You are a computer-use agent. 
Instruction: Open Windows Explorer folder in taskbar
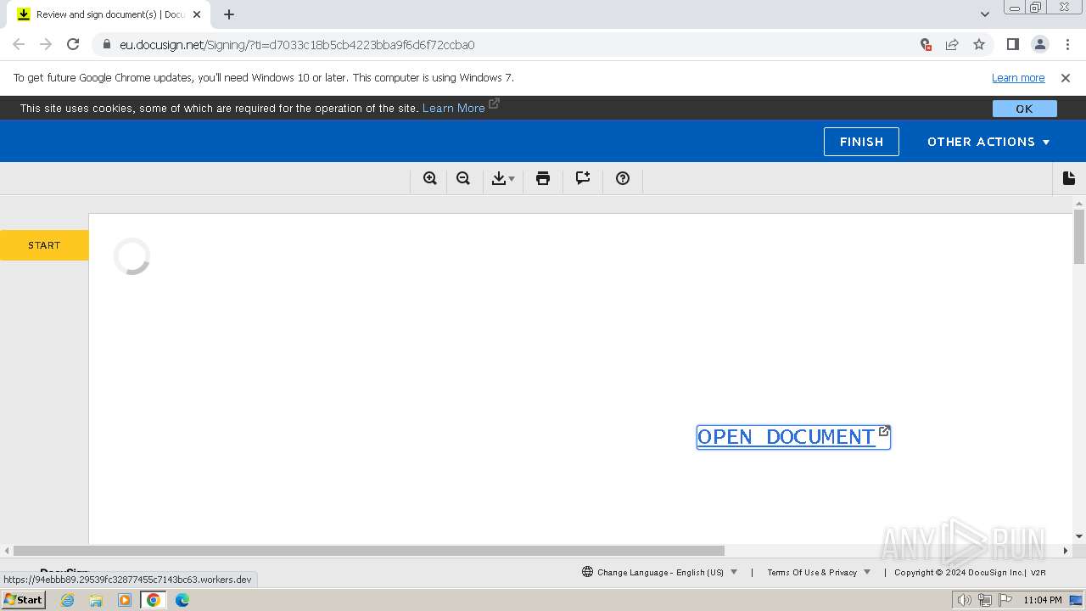[x=96, y=600]
